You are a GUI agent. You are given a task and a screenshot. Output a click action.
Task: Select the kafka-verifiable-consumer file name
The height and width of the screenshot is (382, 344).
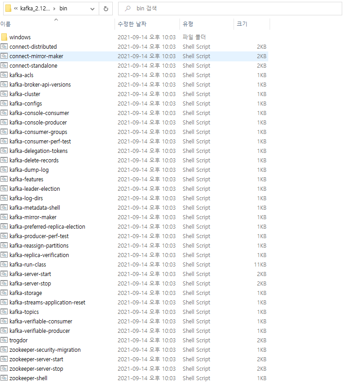click(41, 321)
